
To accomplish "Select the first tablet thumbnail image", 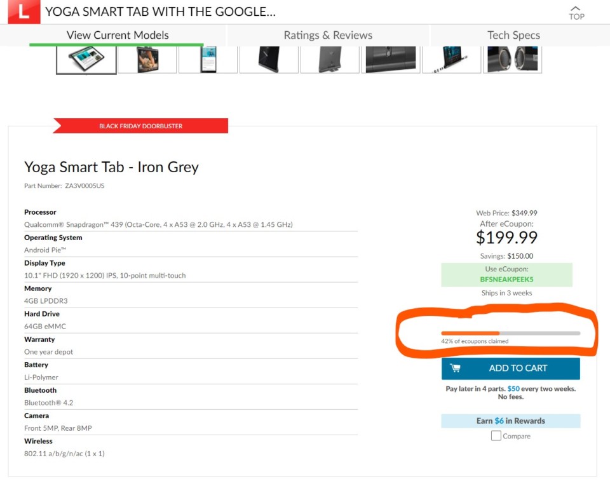I will [86, 60].
